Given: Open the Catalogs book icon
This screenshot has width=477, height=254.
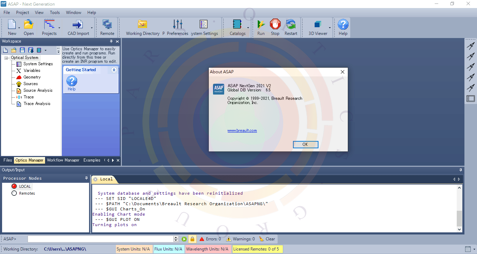Looking at the screenshot, I should [237, 24].
